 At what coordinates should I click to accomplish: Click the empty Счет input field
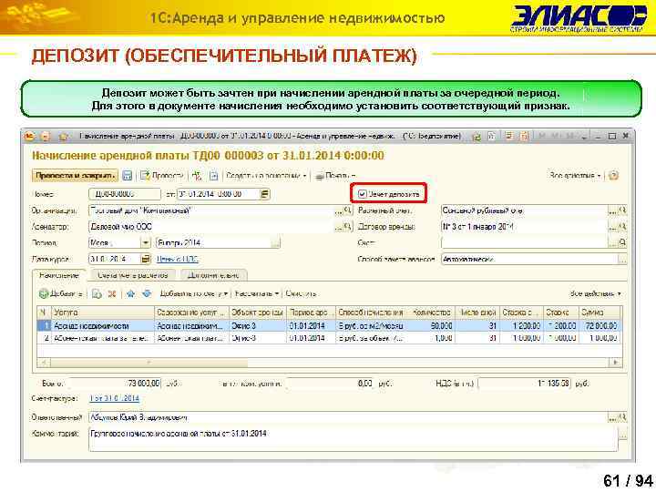(x=525, y=242)
